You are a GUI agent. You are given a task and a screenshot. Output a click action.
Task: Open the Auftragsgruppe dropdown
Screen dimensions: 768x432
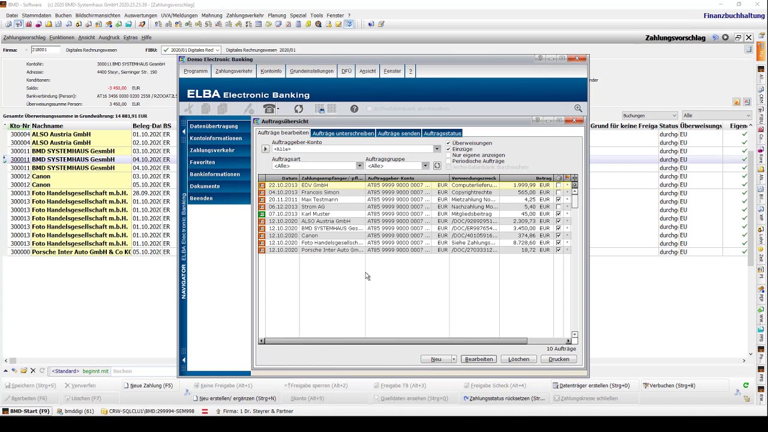coord(425,166)
